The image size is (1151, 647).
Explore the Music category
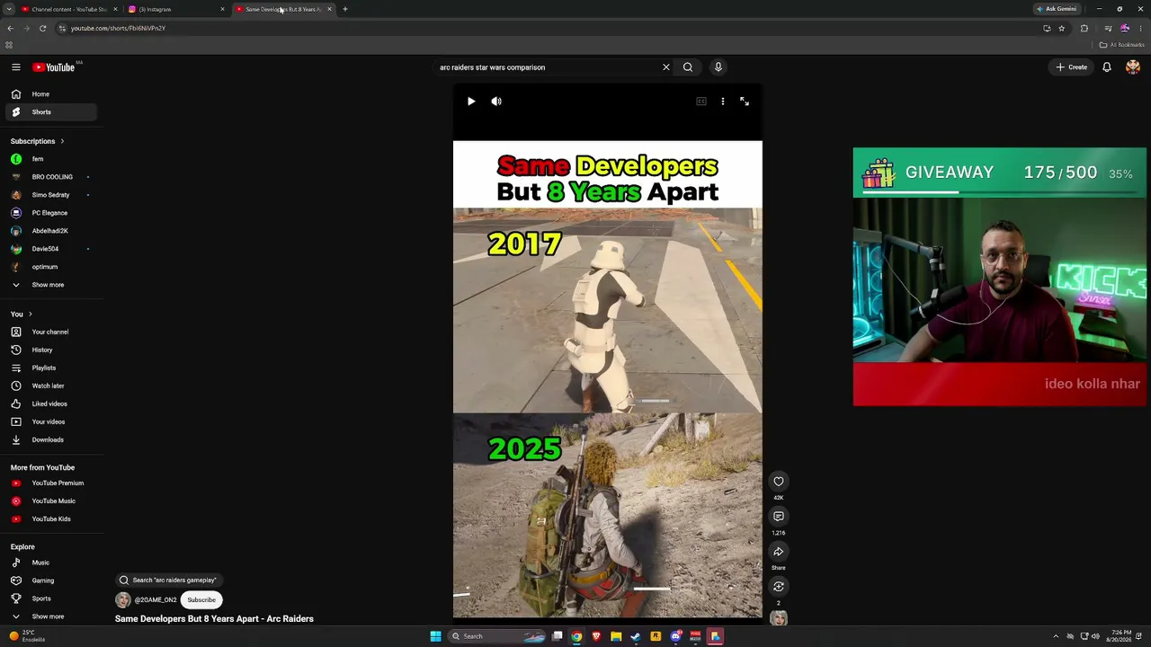coord(51,563)
